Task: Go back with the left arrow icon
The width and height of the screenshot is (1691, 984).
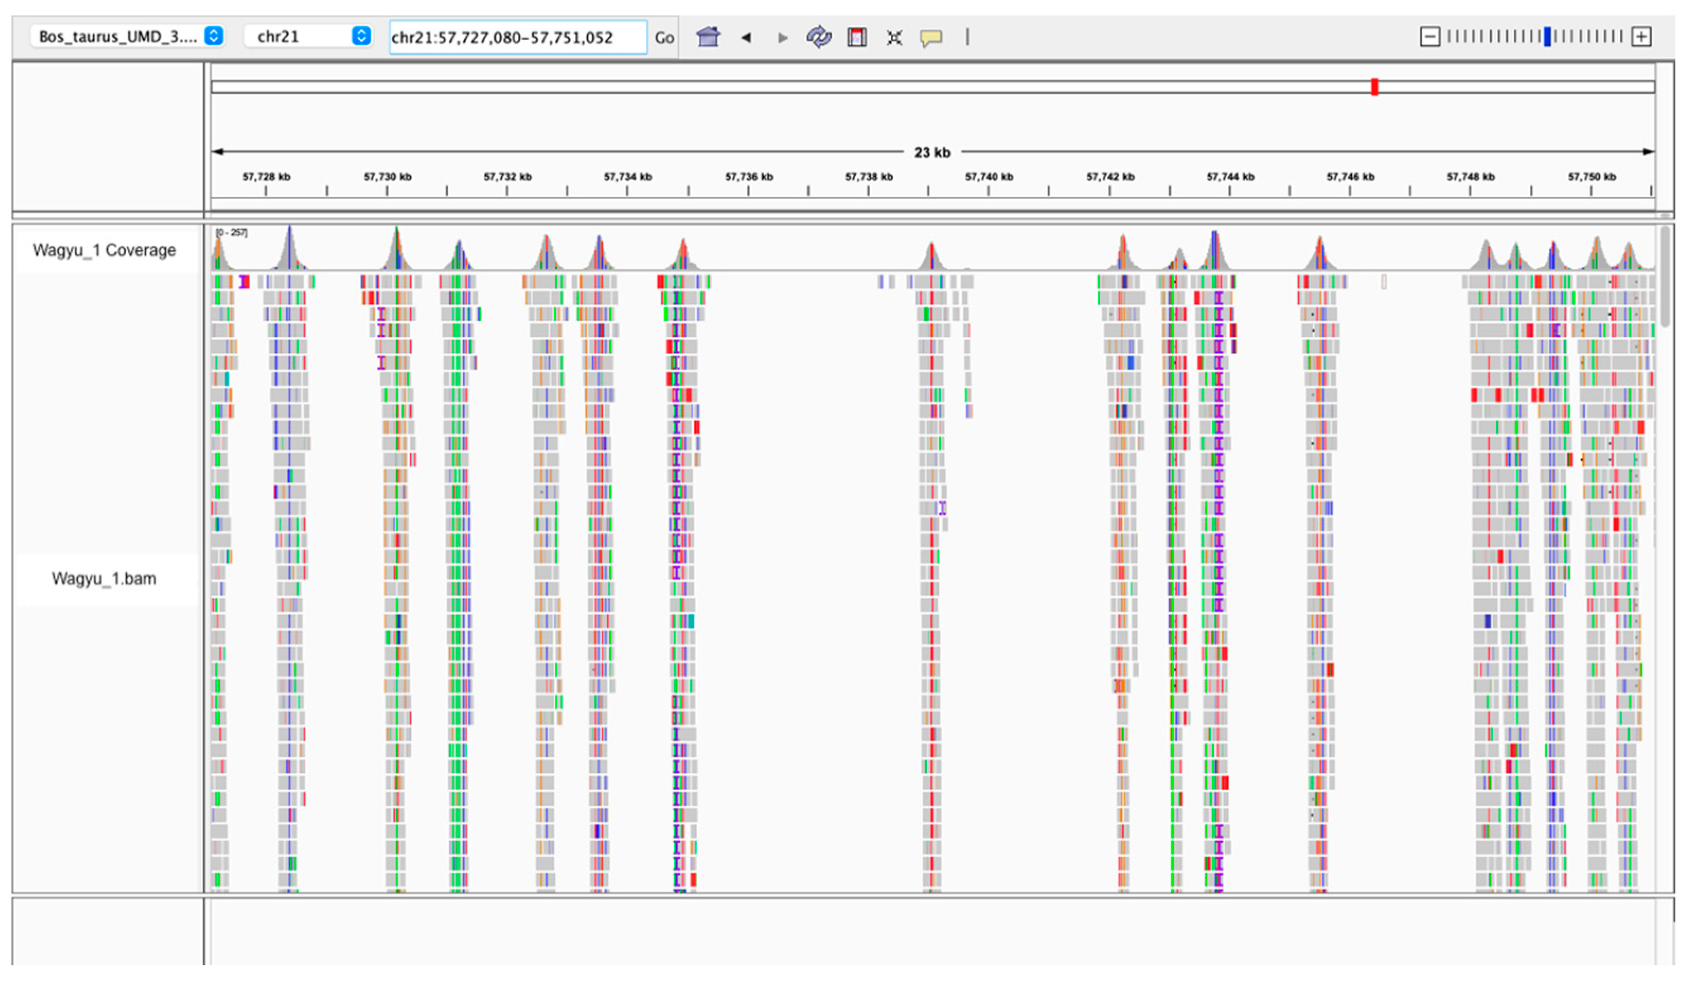Action: tap(745, 38)
